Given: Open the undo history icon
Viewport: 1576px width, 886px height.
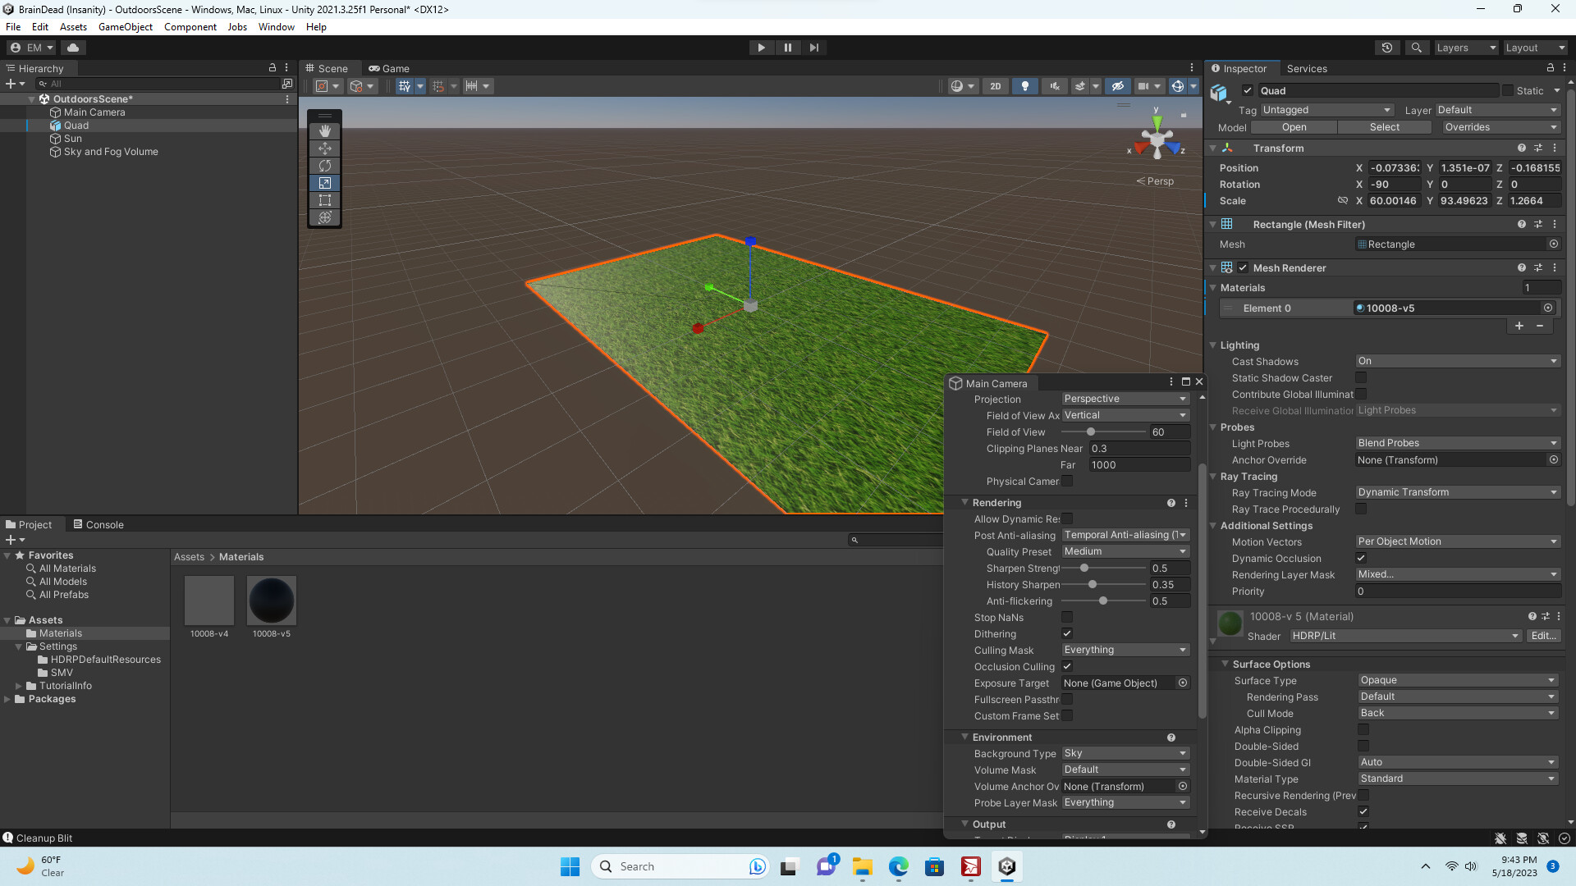Looking at the screenshot, I should [x=1387, y=48].
